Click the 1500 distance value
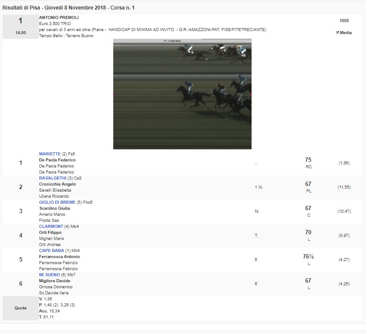367x334 pixels. coord(344,21)
